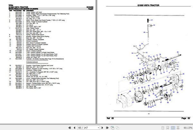Click the "PARKING BRAKE" section label
The image size is (193, 130).
click(x=32, y=62)
